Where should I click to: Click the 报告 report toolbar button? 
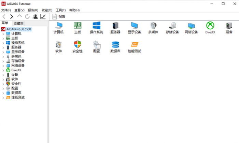click(59, 16)
